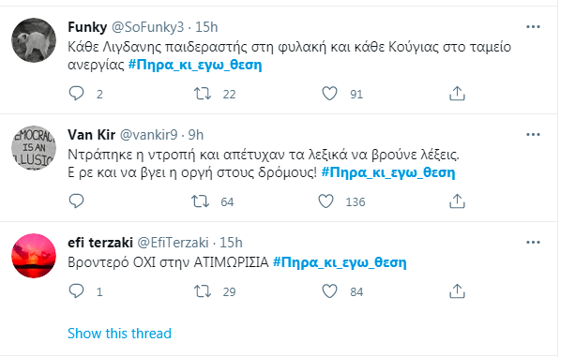Open more options menu on Funky's tweet

coord(533,27)
